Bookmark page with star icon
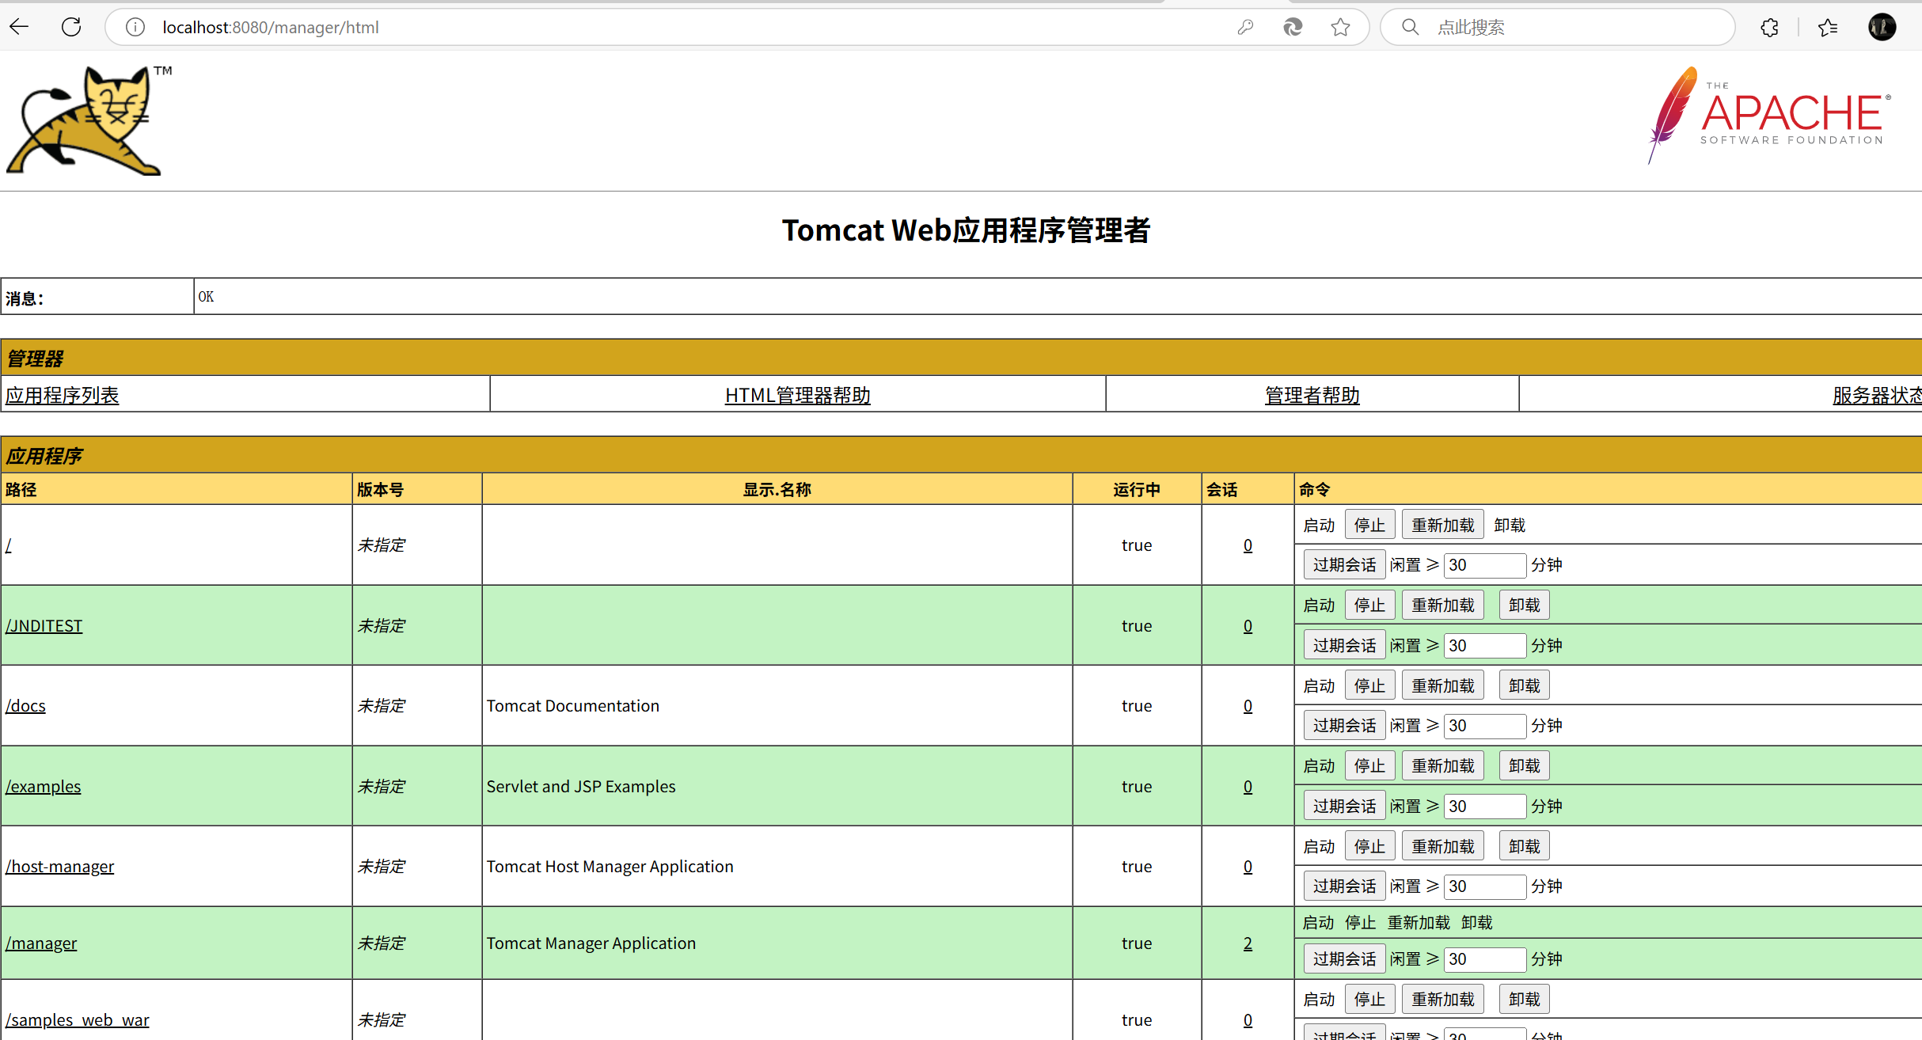 point(1340,27)
